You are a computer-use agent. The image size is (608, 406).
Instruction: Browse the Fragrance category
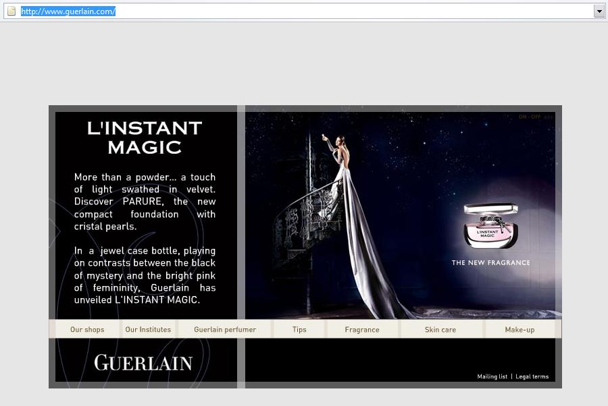(x=362, y=329)
